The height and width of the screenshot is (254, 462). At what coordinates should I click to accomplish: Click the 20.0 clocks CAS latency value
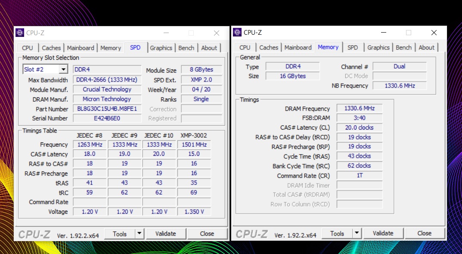[359, 127]
